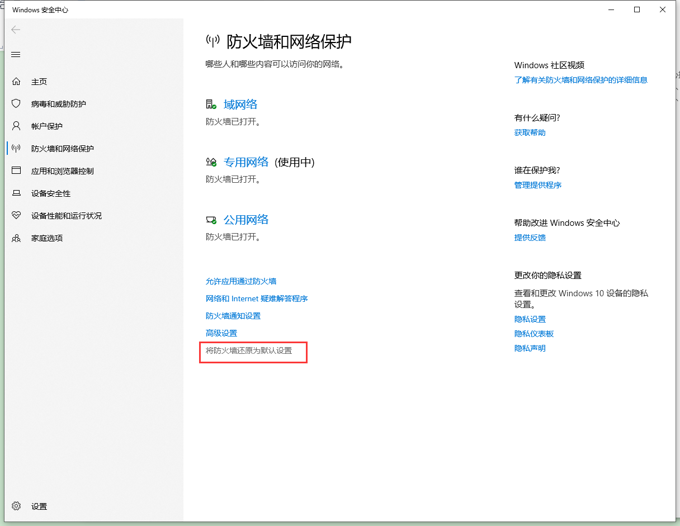
Task: Click the Windows 社区视频 heading
Action: tap(550, 65)
